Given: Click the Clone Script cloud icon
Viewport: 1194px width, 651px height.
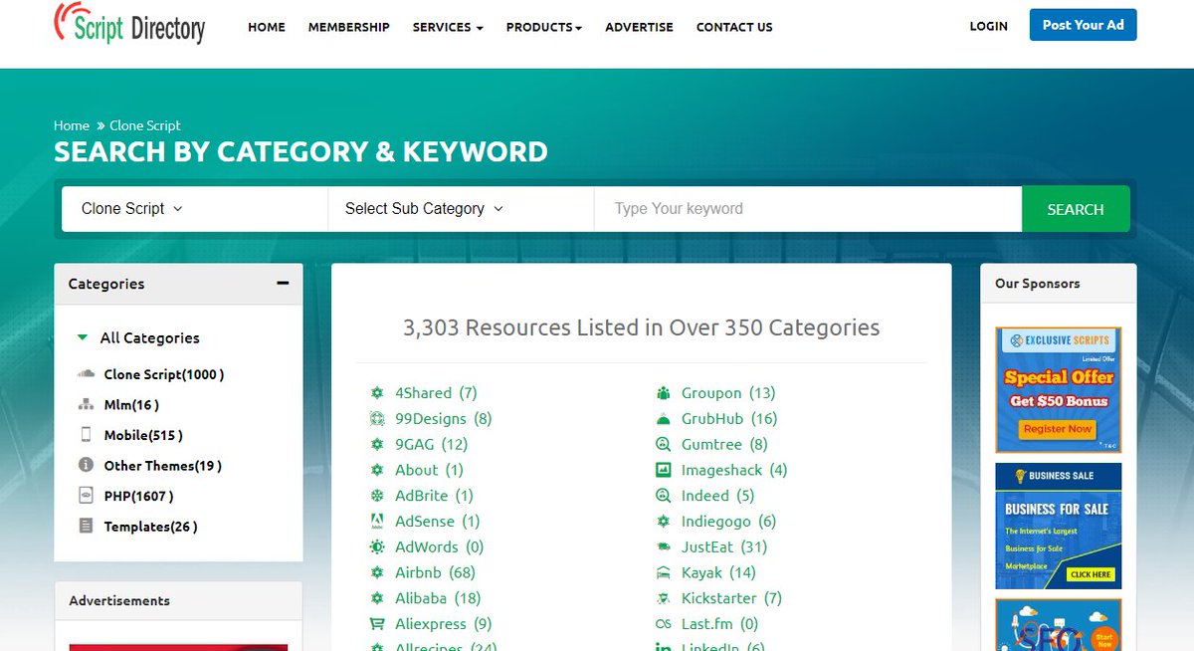Looking at the screenshot, I should (x=86, y=374).
